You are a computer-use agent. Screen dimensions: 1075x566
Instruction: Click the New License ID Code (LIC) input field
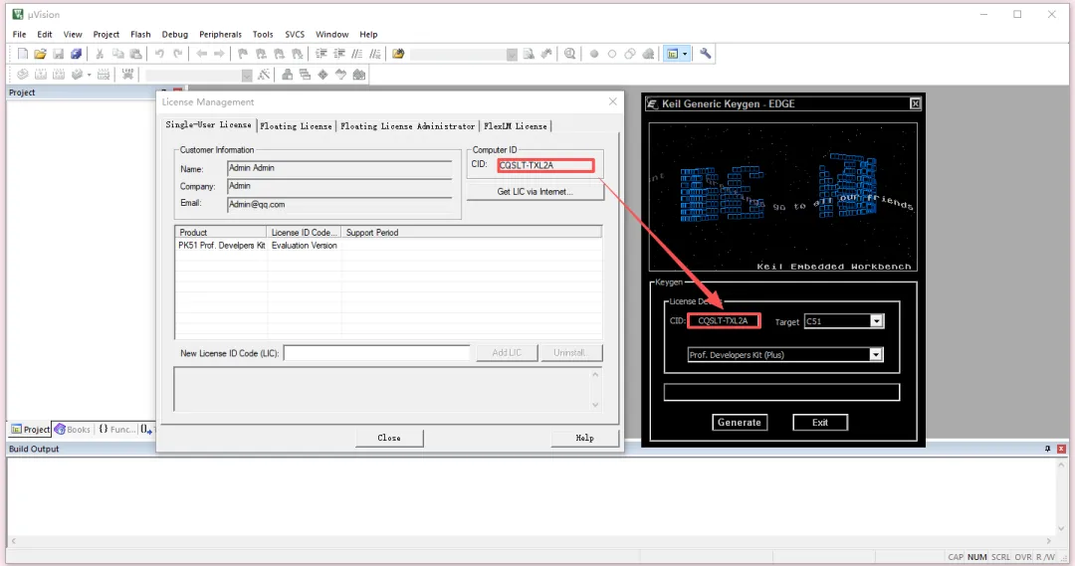pos(376,353)
